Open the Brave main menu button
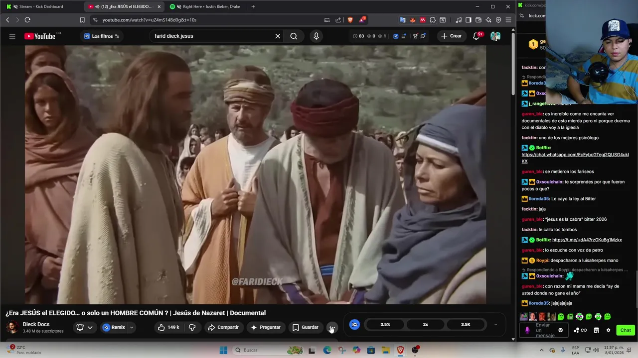The width and height of the screenshot is (638, 358). 508,20
